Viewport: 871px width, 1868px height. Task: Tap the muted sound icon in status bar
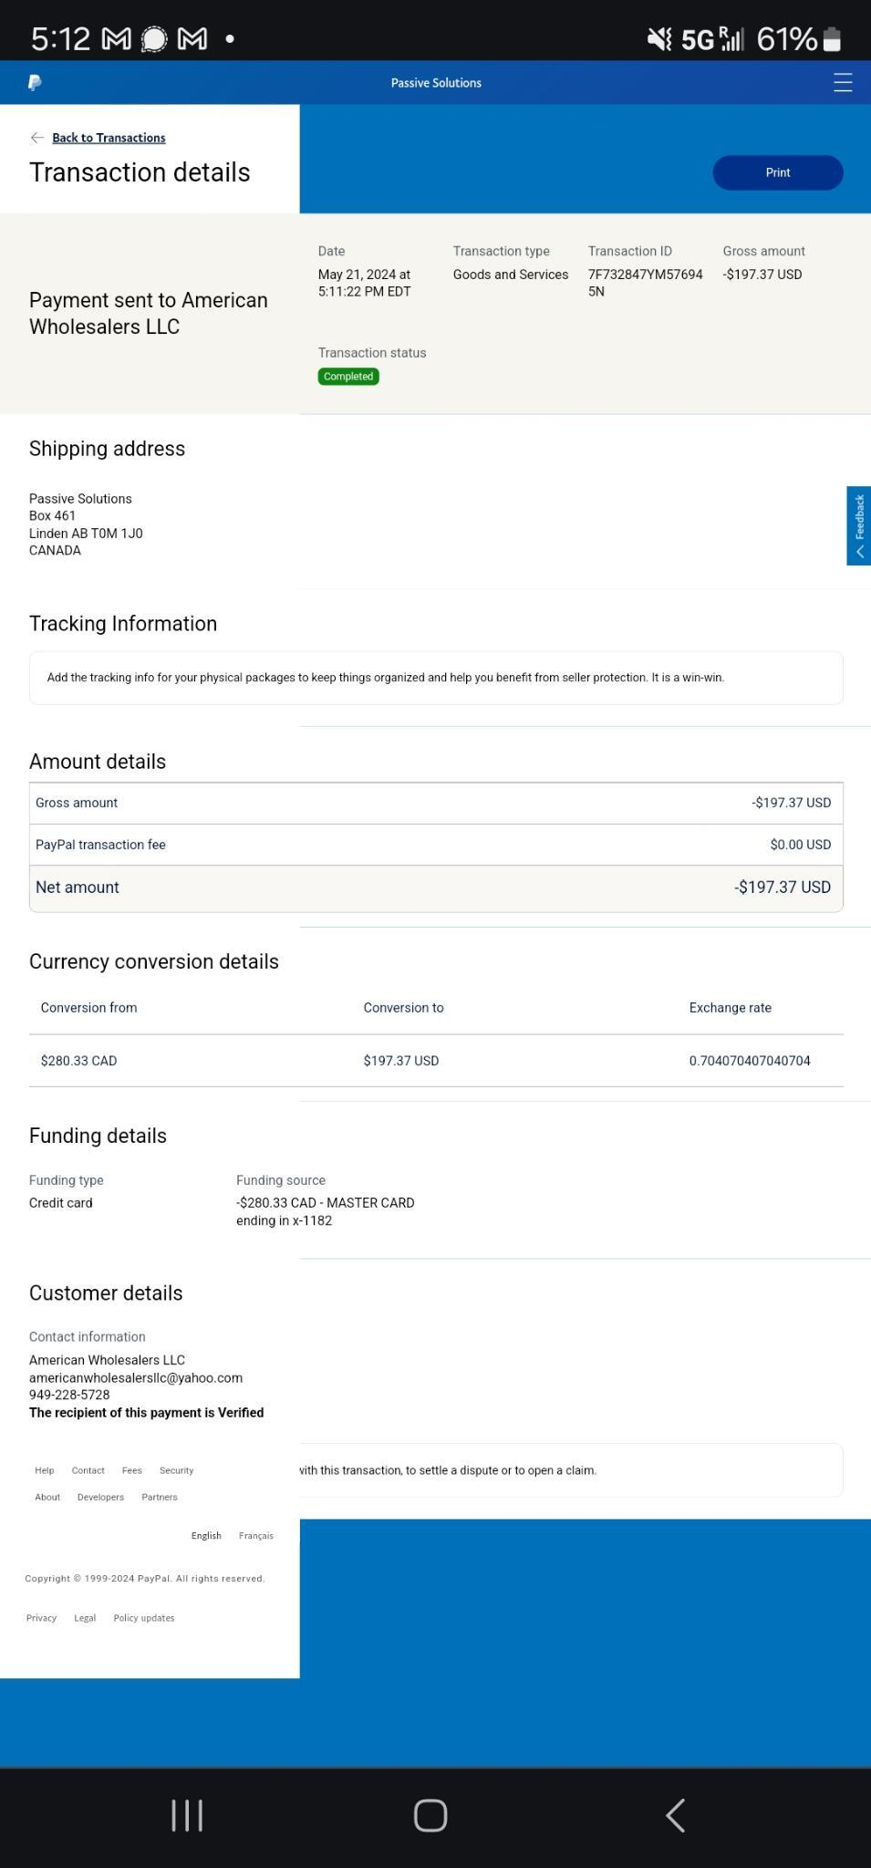point(659,39)
